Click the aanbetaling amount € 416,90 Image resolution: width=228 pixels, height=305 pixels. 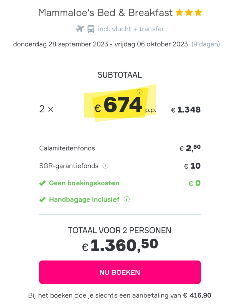[197, 296]
